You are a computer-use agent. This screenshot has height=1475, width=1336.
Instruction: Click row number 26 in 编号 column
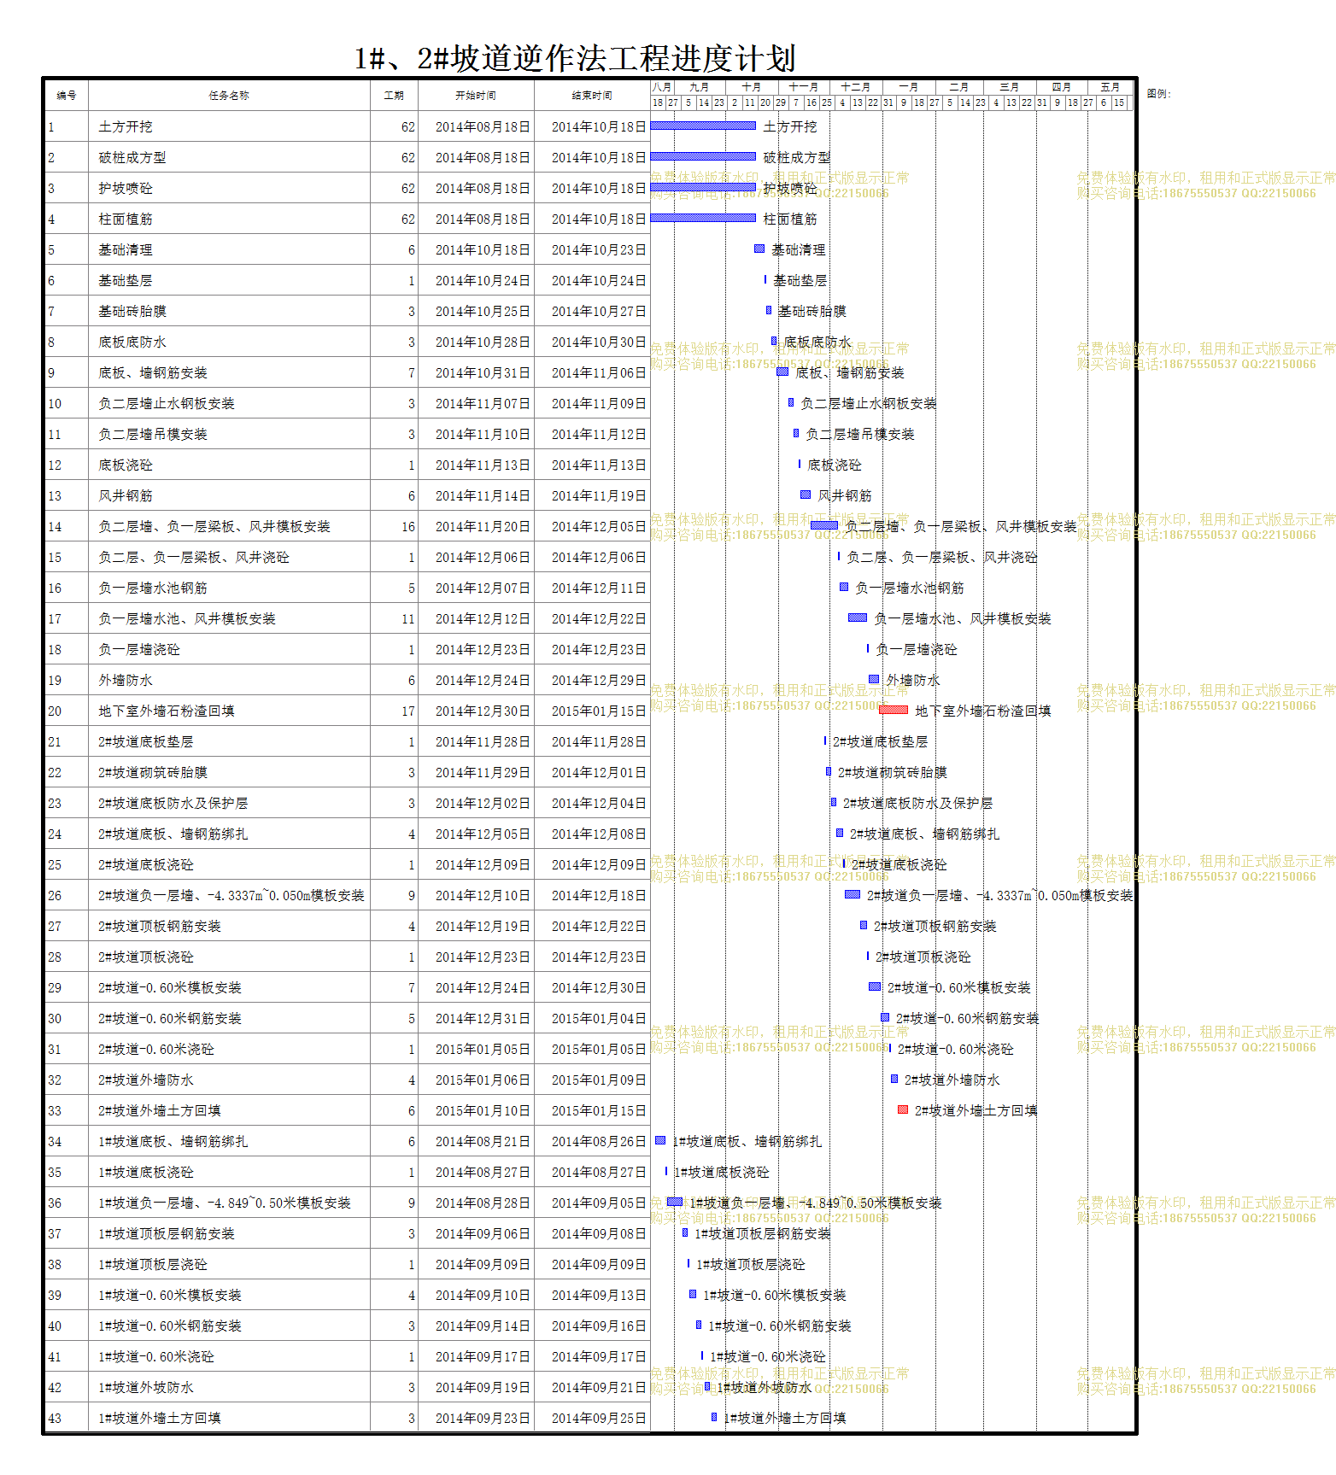coord(55,895)
